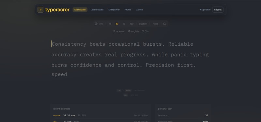Navigate to Profile
The image size is (261, 122).
pos(128,10)
